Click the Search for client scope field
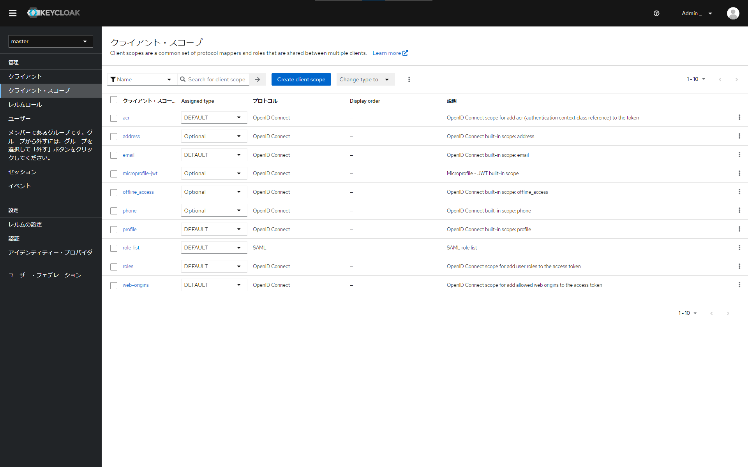This screenshot has width=748, height=467. pyautogui.click(x=217, y=79)
